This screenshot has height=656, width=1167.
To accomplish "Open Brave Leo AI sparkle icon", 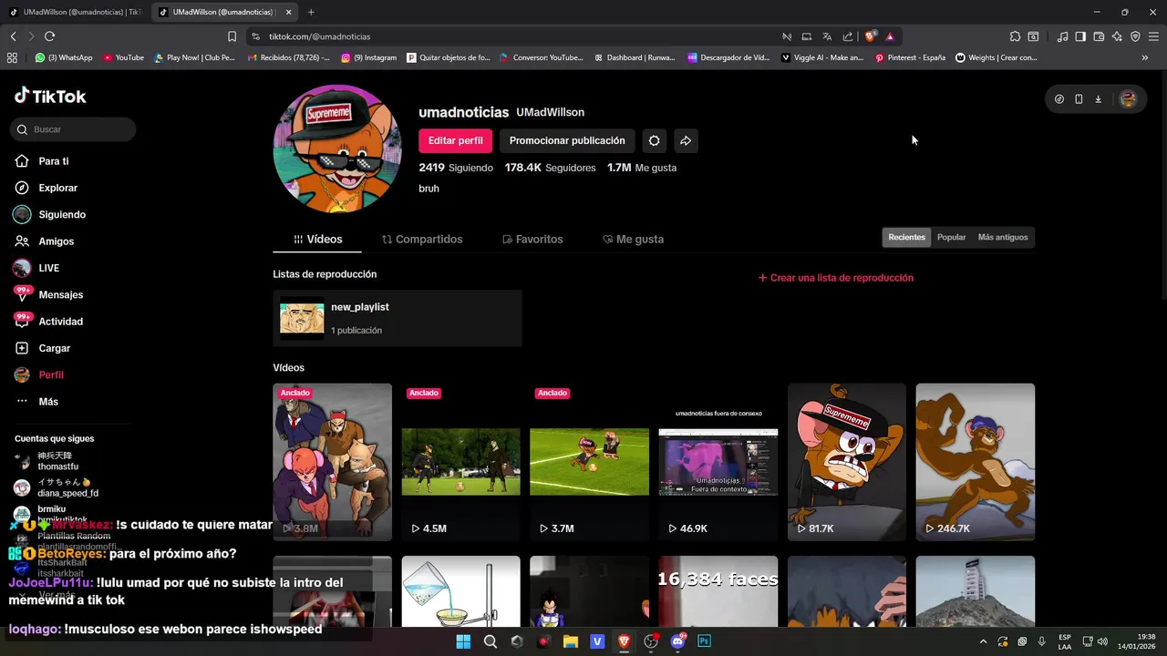I will tap(1117, 36).
